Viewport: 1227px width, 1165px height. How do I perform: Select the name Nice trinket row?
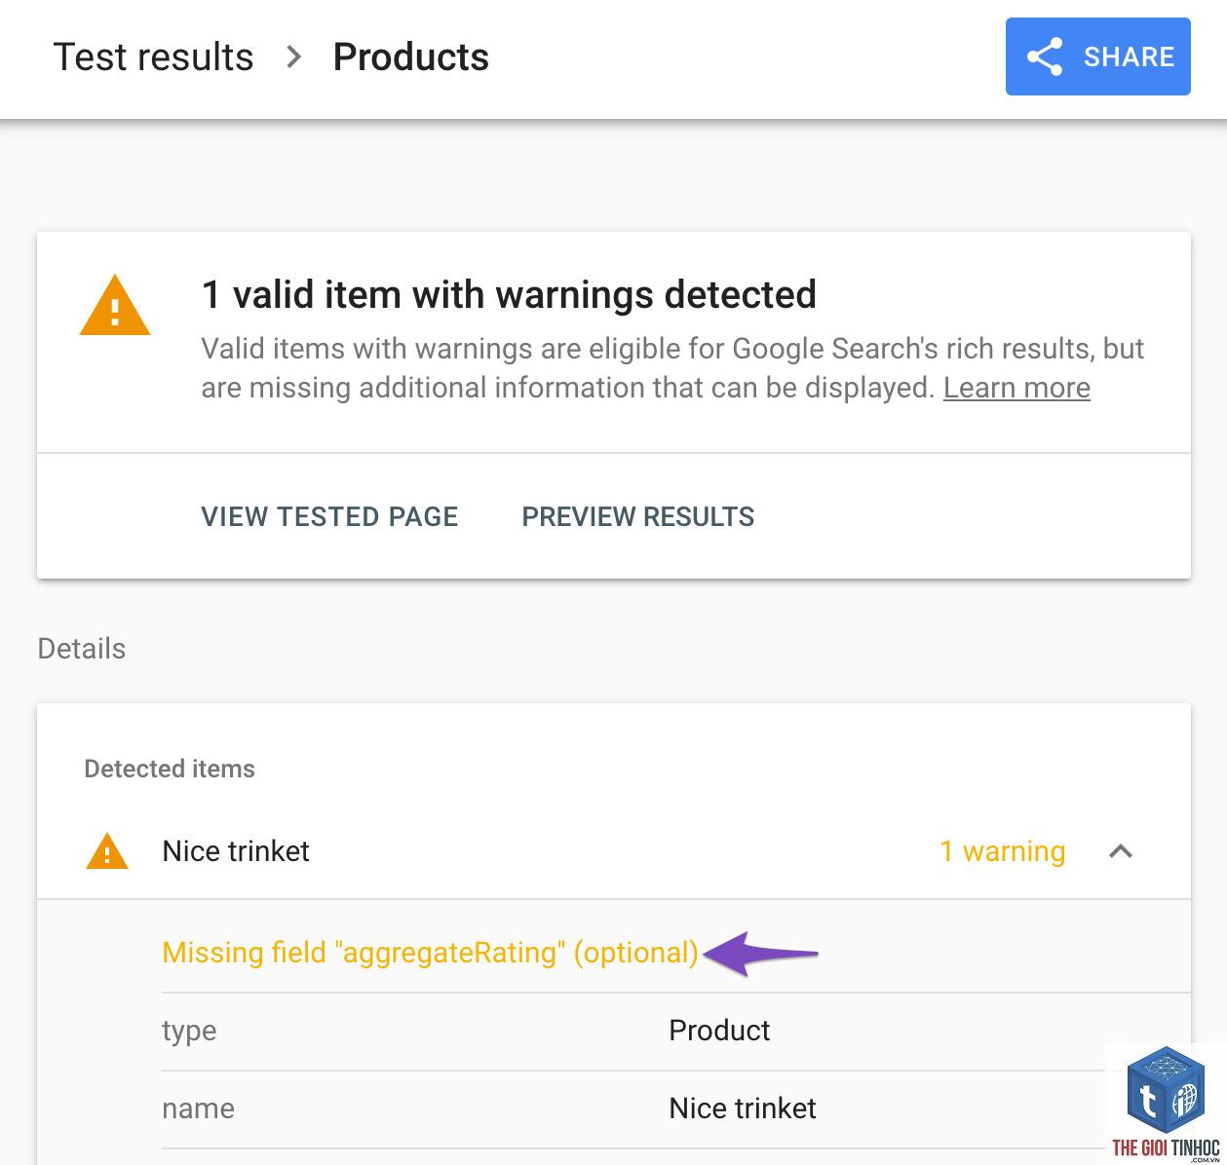click(676, 1109)
